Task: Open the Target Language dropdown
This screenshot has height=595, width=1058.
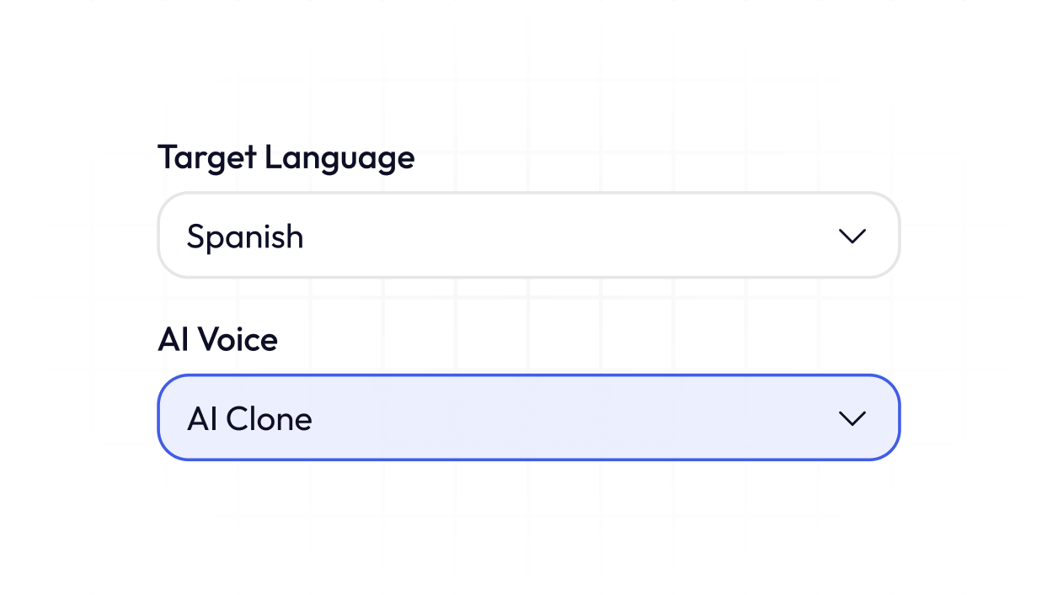Action: tap(528, 236)
